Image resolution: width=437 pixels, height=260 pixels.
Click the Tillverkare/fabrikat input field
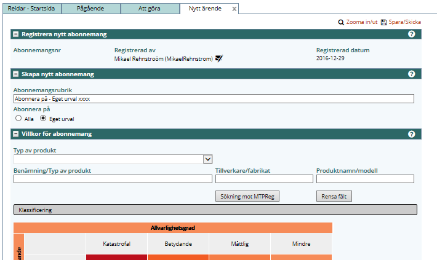point(264,179)
